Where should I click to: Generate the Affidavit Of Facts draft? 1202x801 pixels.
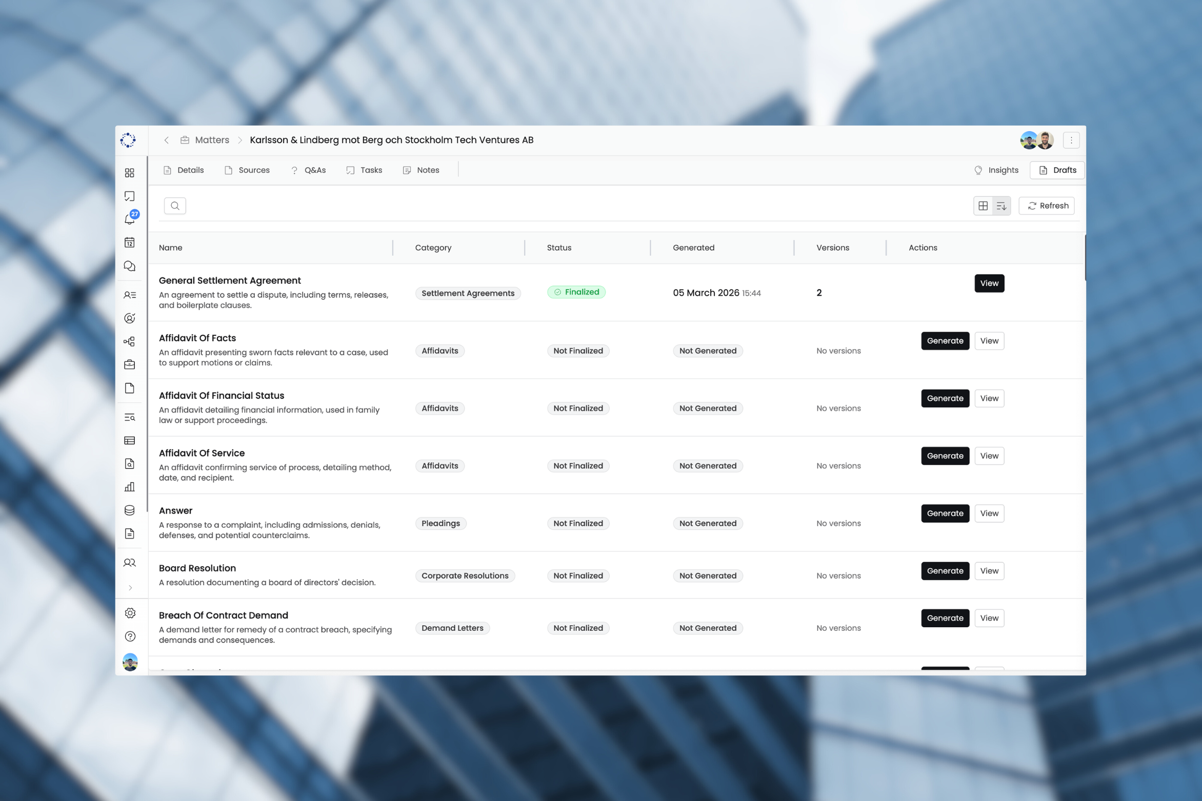945,341
